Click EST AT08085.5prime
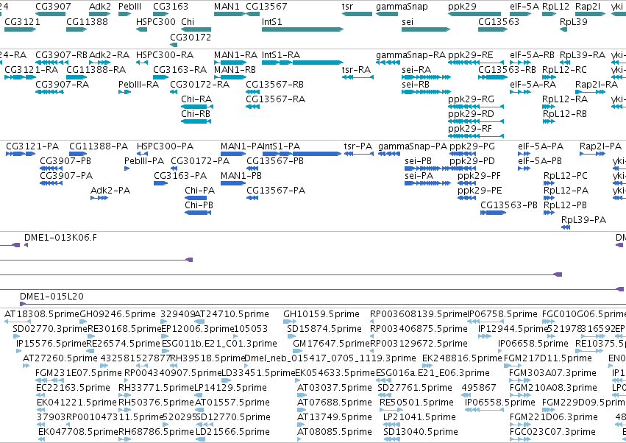This screenshot has height=443, width=626. pyautogui.click(x=335, y=432)
